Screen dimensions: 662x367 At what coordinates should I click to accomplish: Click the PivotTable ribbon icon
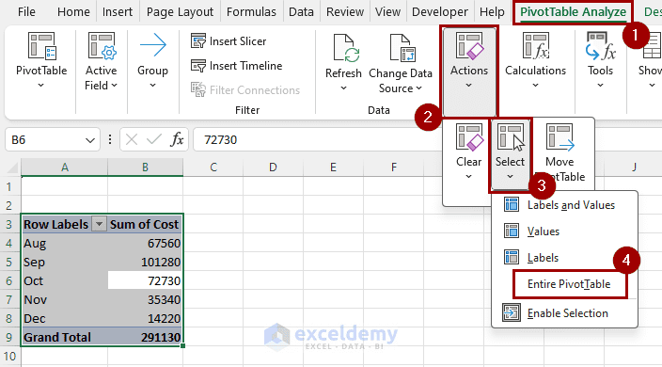point(41,46)
